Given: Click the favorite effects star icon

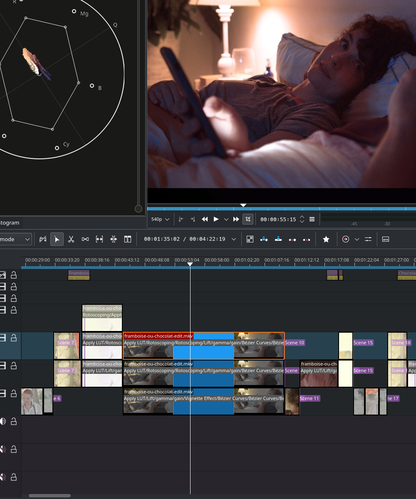Looking at the screenshot, I should [326, 239].
